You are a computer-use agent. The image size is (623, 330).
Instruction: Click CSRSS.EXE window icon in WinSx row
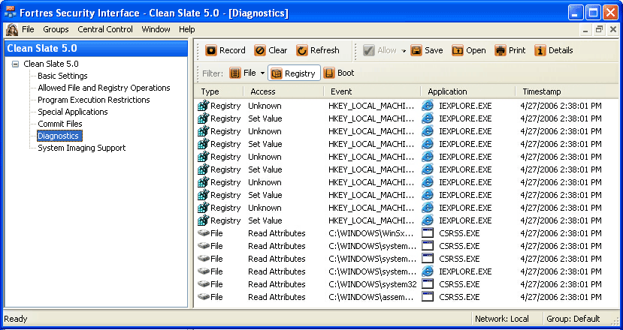428,233
